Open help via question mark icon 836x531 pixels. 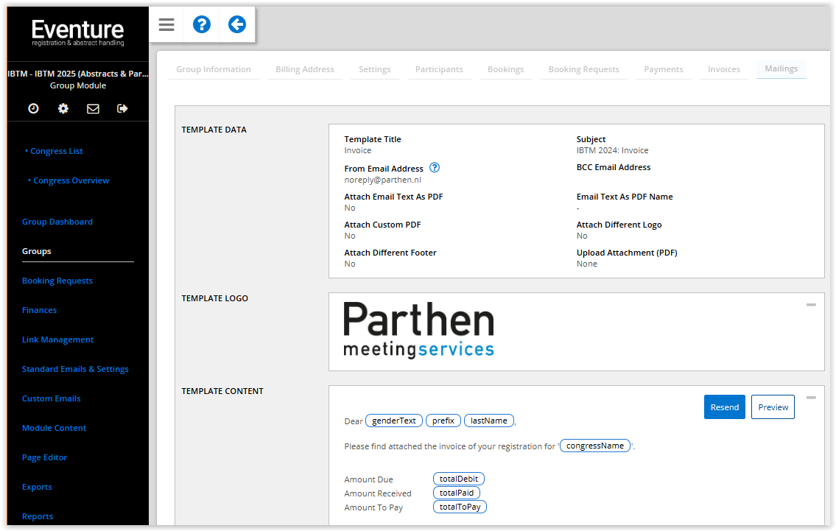pyautogui.click(x=202, y=25)
